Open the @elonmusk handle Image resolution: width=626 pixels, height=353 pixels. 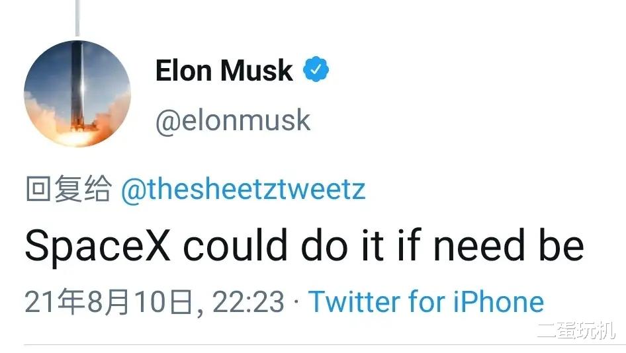(x=232, y=120)
